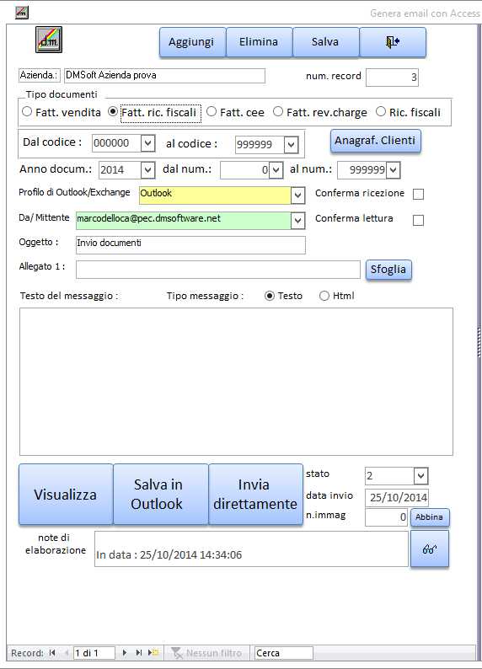
Task: Click Invia direttamente button
Action: (255, 494)
